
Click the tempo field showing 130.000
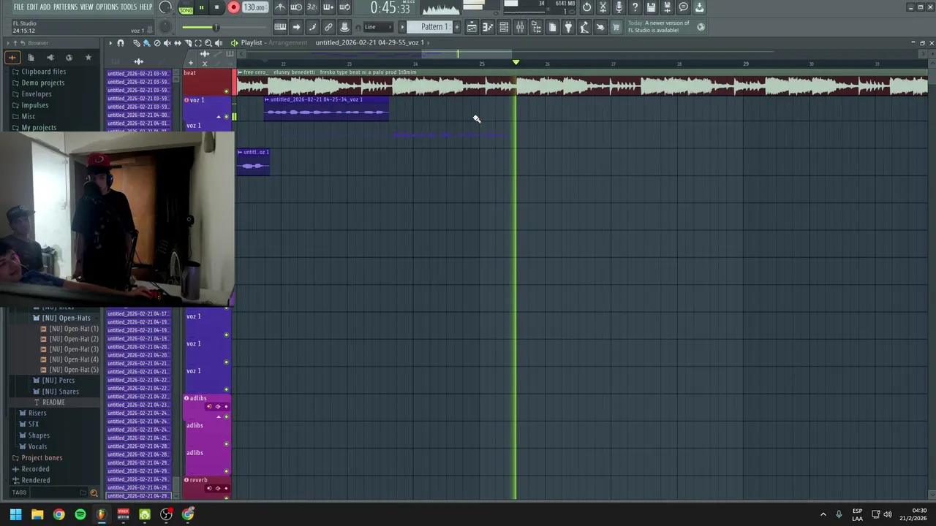coord(254,7)
